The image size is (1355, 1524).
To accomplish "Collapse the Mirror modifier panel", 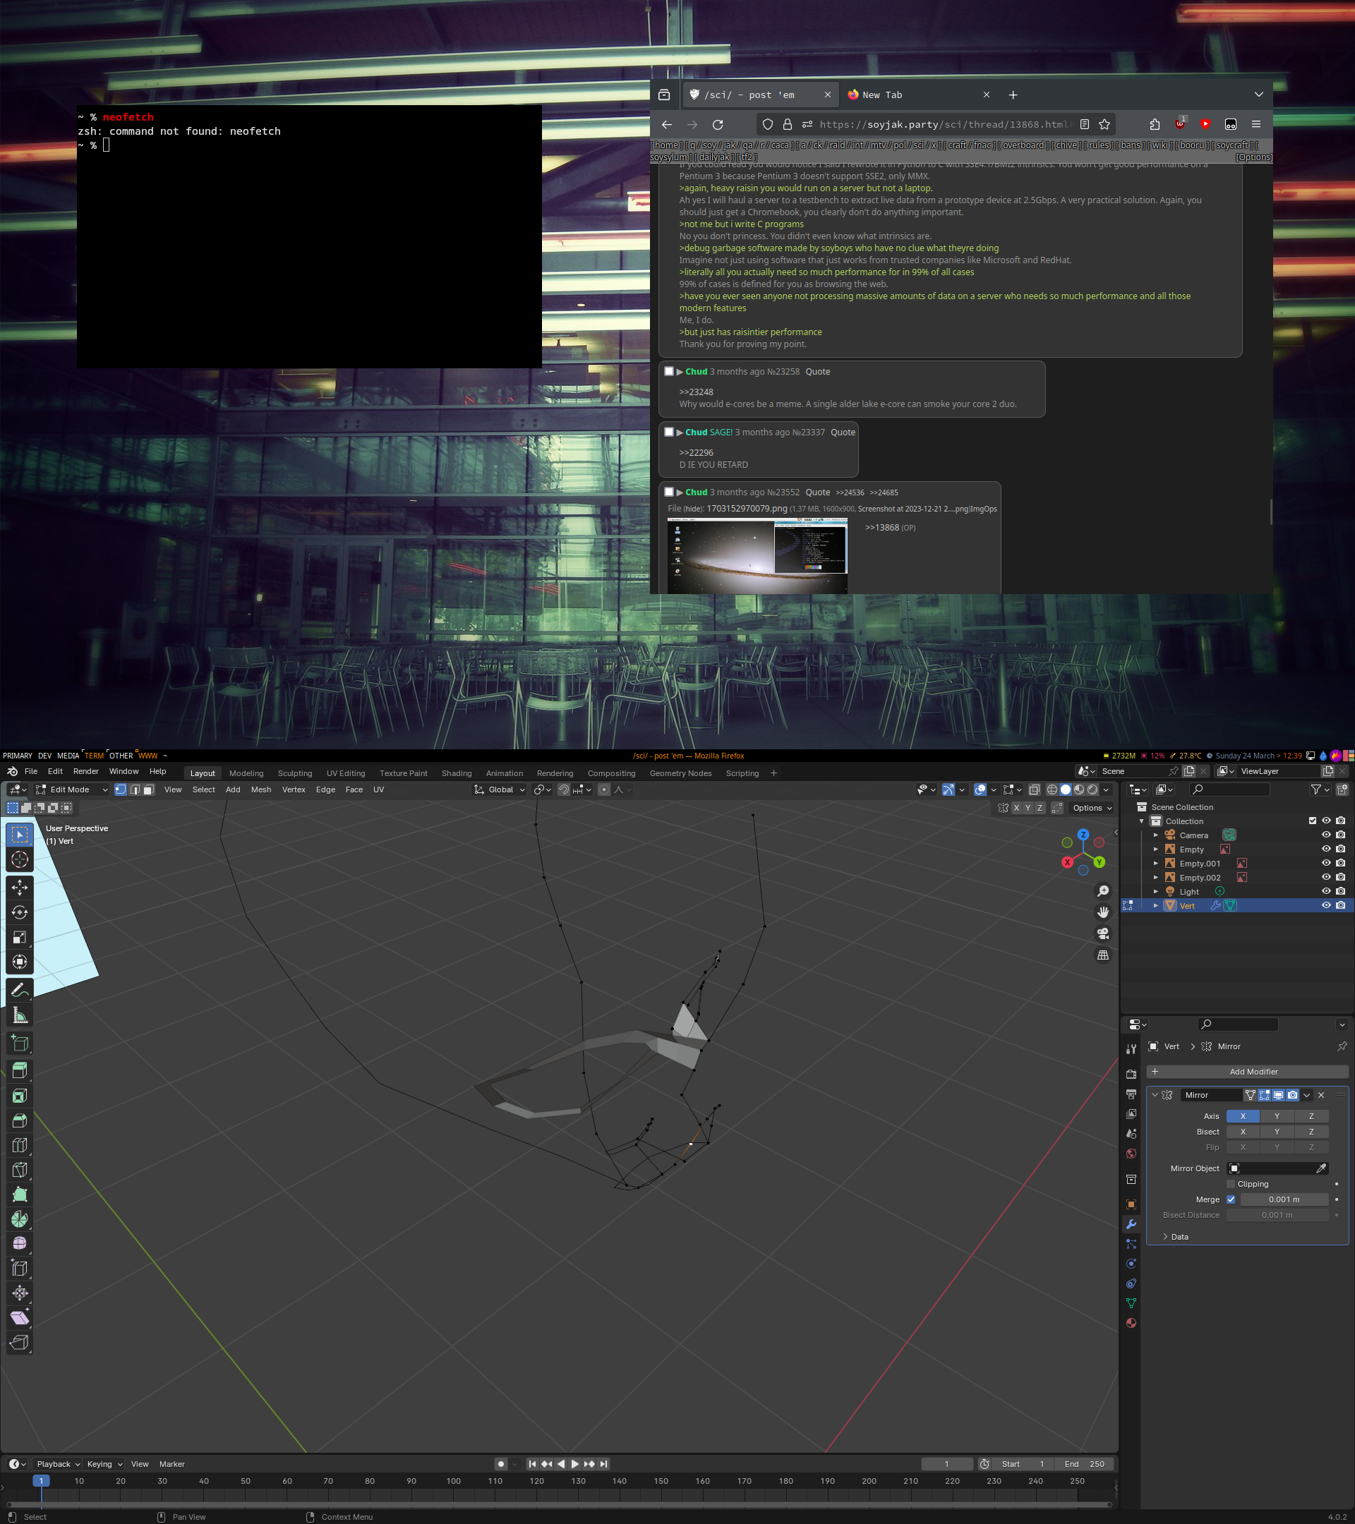I will point(1155,1095).
